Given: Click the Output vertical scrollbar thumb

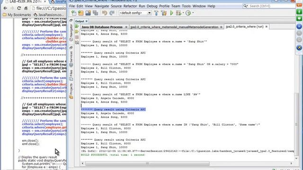Looking at the screenshot, I should coord(296,124).
